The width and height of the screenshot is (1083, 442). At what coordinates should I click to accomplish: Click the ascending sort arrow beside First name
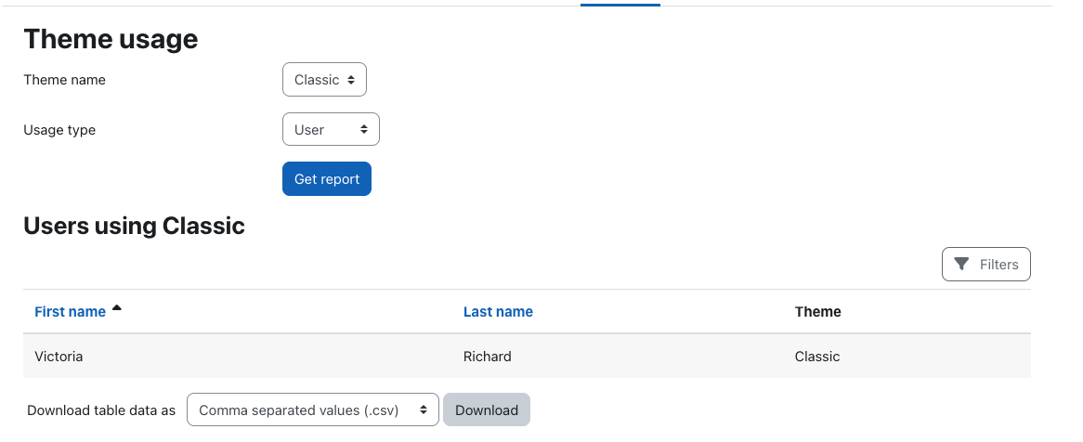coord(117,308)
